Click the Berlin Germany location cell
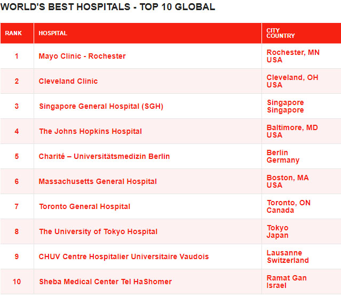The image size is (341, 297). pos(283,157)
